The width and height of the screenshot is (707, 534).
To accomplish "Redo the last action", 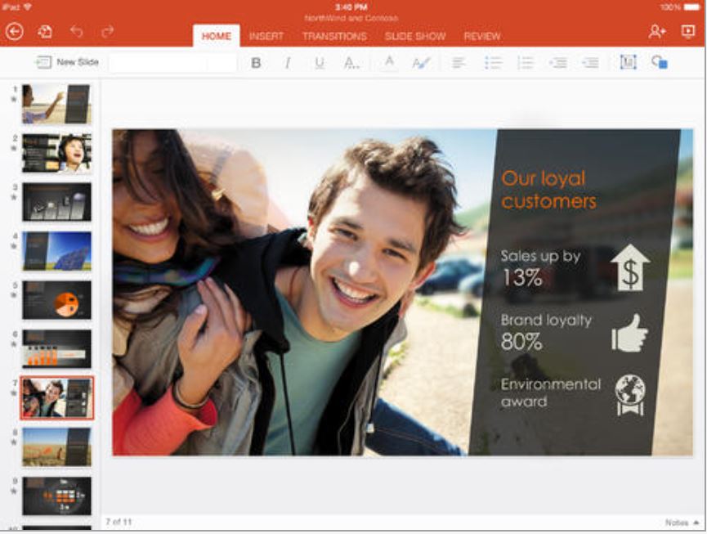I will 107,31.
